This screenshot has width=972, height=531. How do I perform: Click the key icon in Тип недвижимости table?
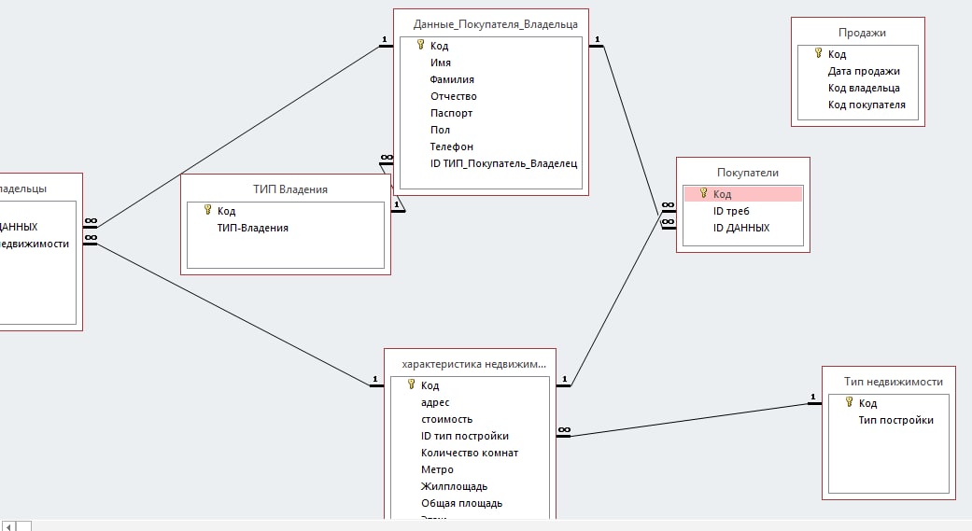(849, 402)
